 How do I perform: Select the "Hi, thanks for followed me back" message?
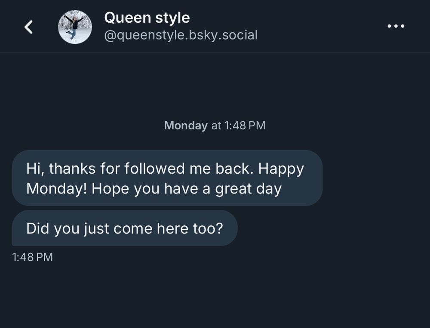pos(167,178)
